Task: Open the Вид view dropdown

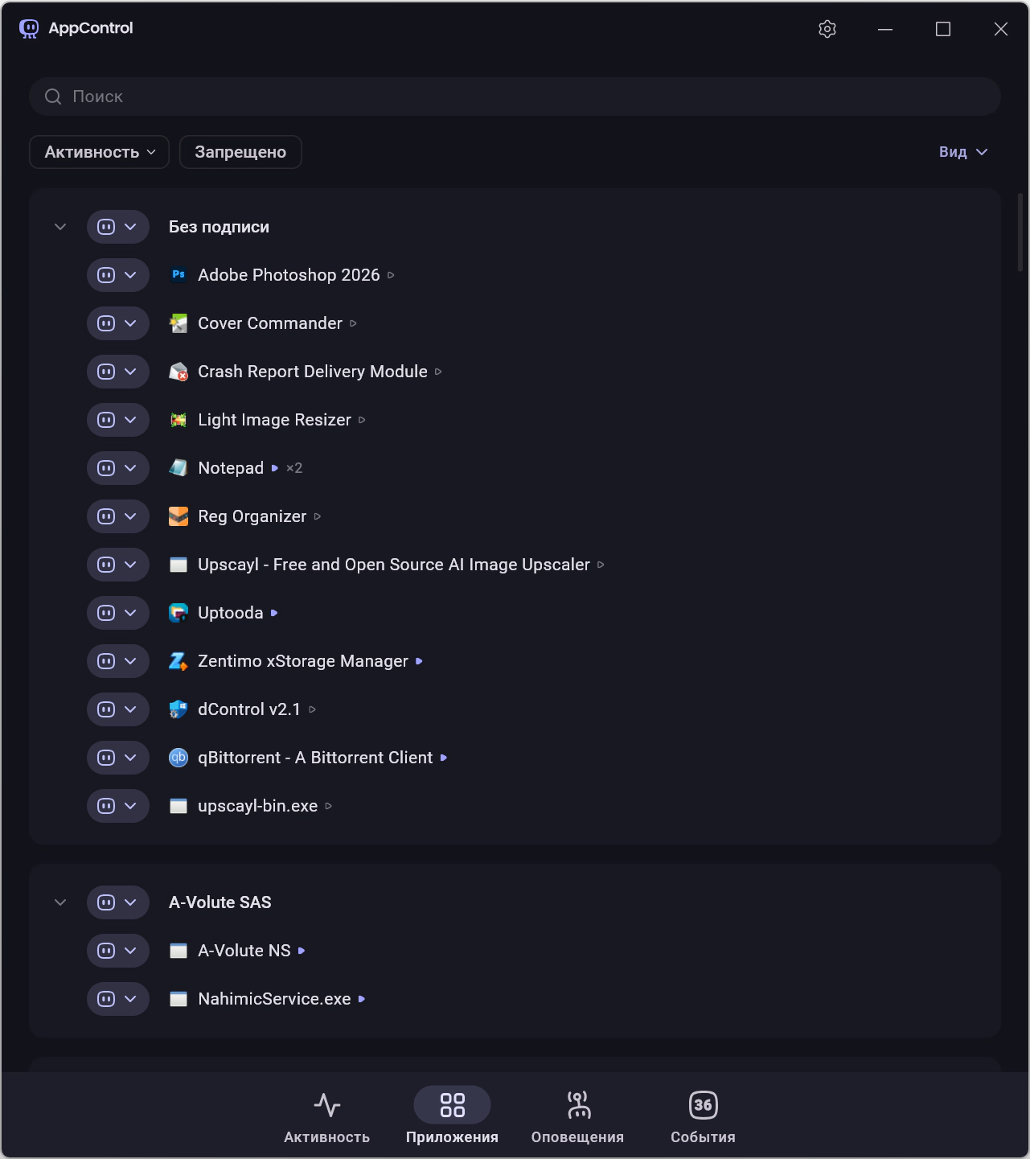Action: coord(962,152)
